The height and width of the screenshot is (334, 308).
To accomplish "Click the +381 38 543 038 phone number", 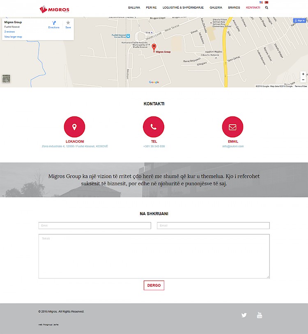I will coord(154,146).
